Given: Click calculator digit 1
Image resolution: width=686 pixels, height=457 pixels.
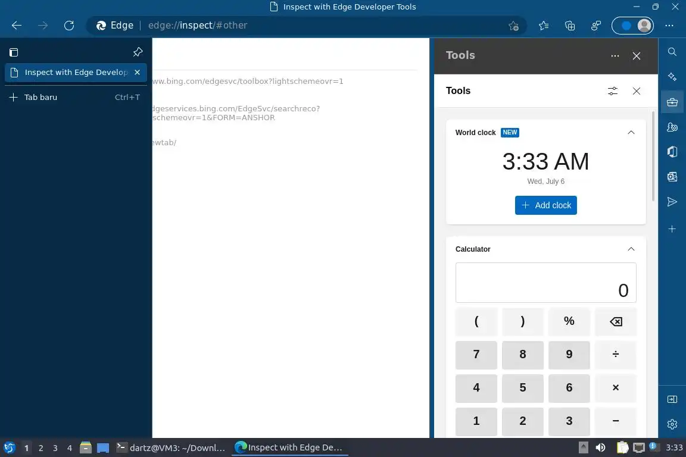Looking at the screenshot, I should click(476, 421).
